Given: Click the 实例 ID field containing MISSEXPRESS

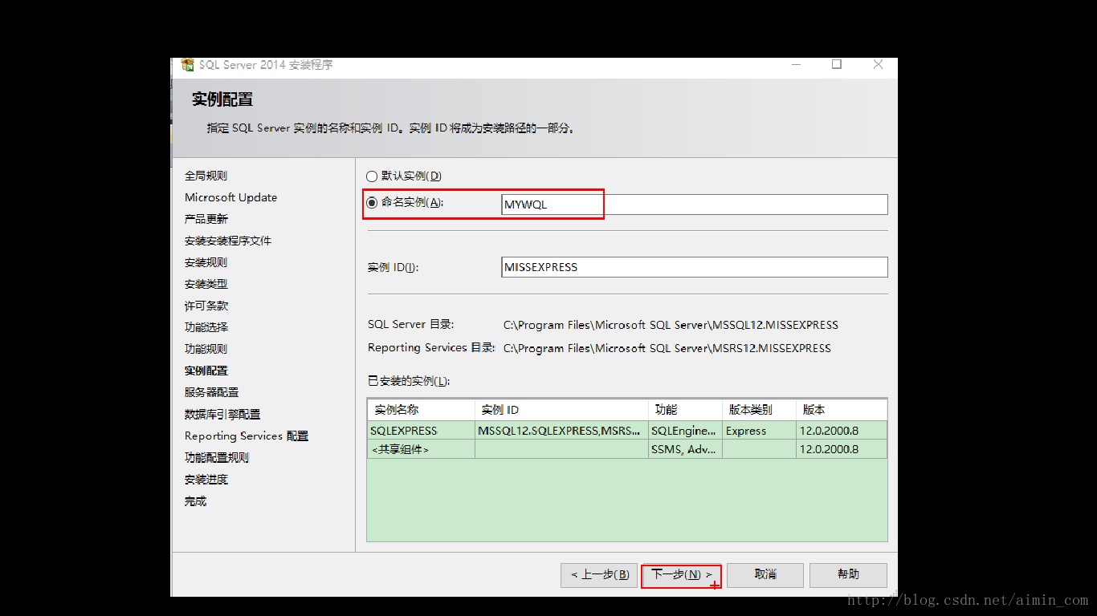Looking at the screenshot, I should (694, 267).
